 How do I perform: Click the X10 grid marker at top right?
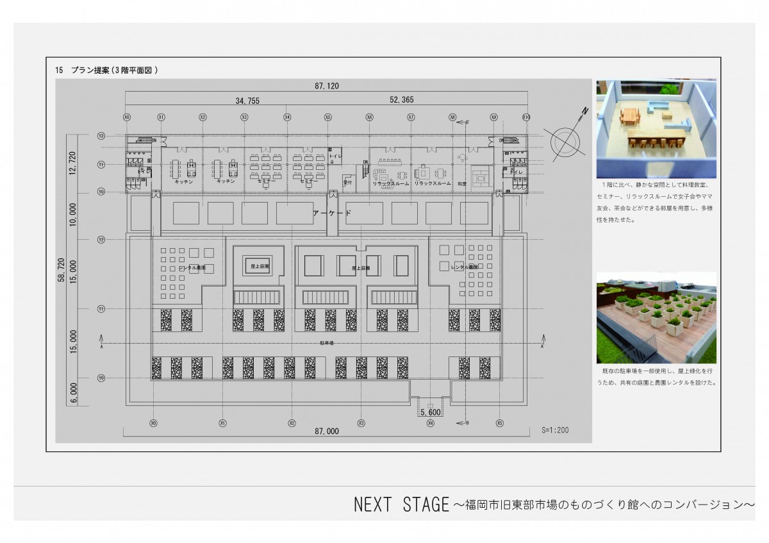tap(526, 117)
